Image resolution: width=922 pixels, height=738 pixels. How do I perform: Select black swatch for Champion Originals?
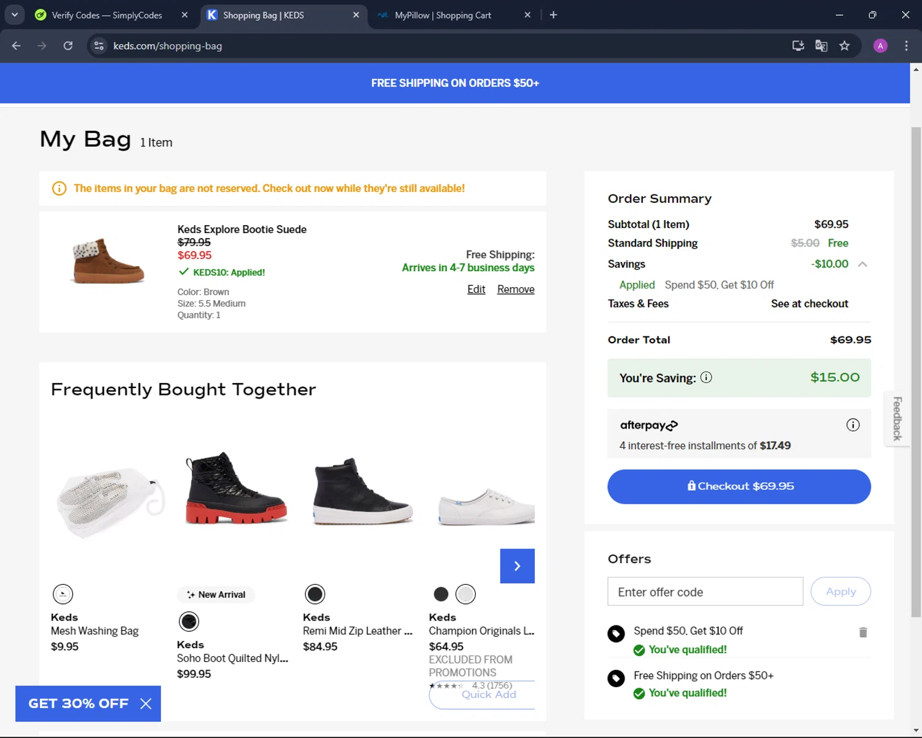[441, 594]
